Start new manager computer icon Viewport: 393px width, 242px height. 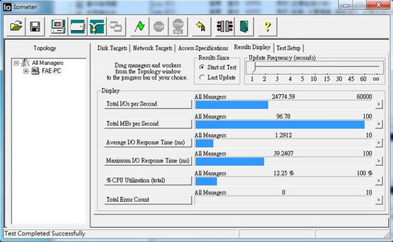[58, 26]
